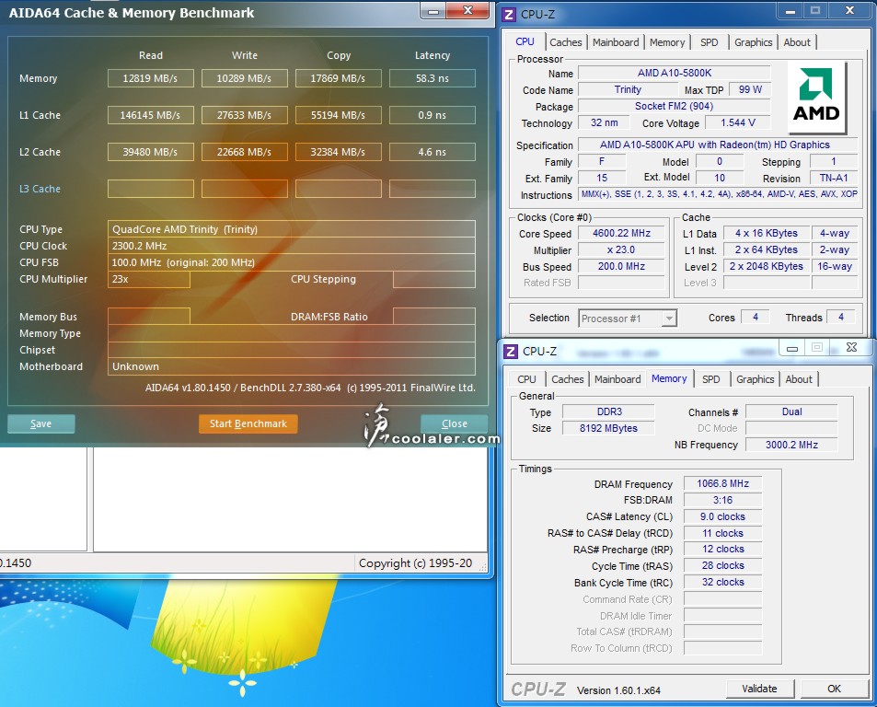
Task: Click the CPU Multiplier value 23x
Action: point(149,279)
